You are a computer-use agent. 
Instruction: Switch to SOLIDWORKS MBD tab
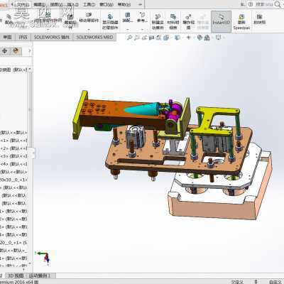point(94,37)
